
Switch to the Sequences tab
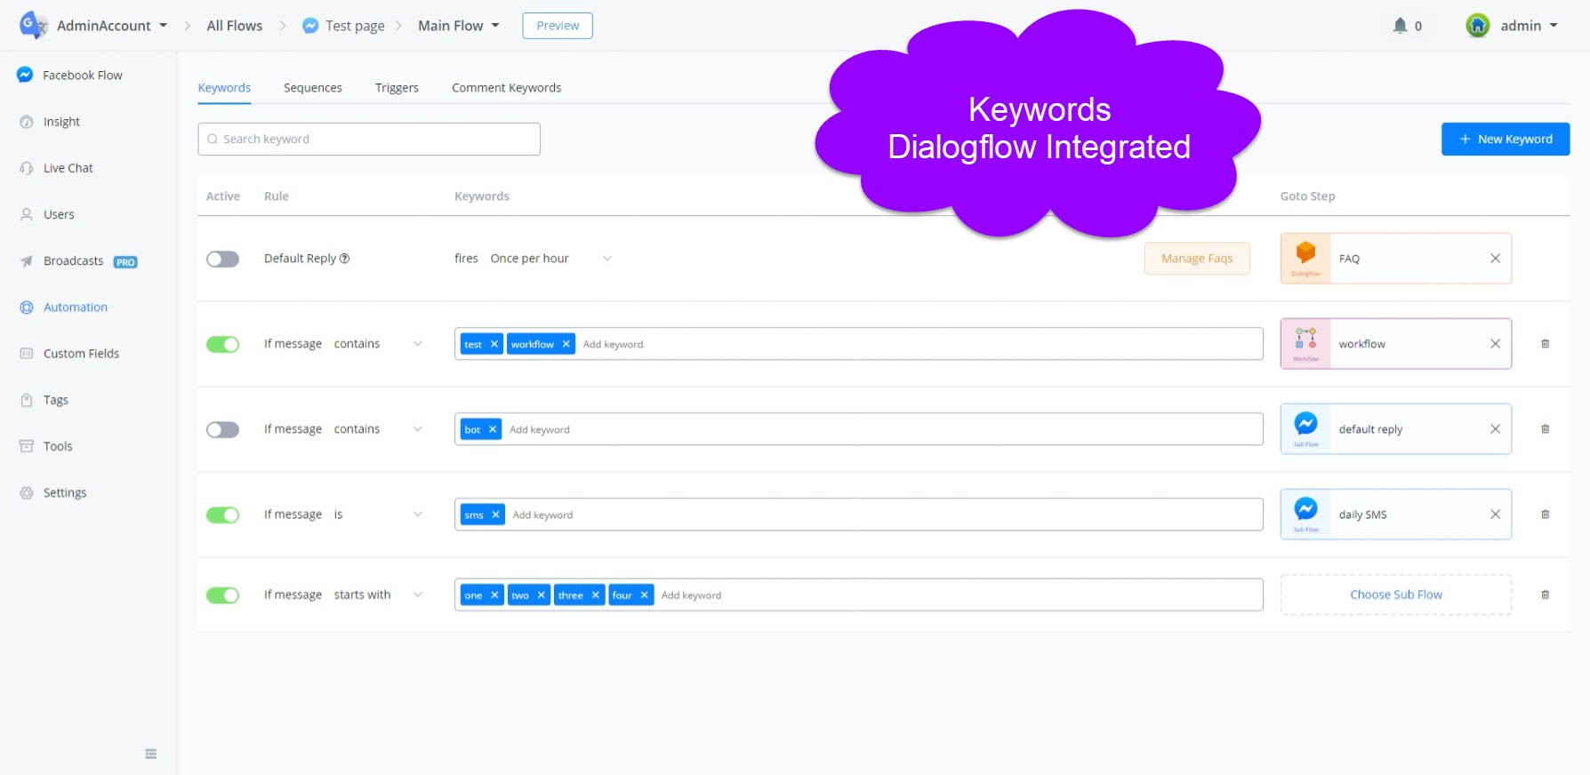(x=312, y=88)
